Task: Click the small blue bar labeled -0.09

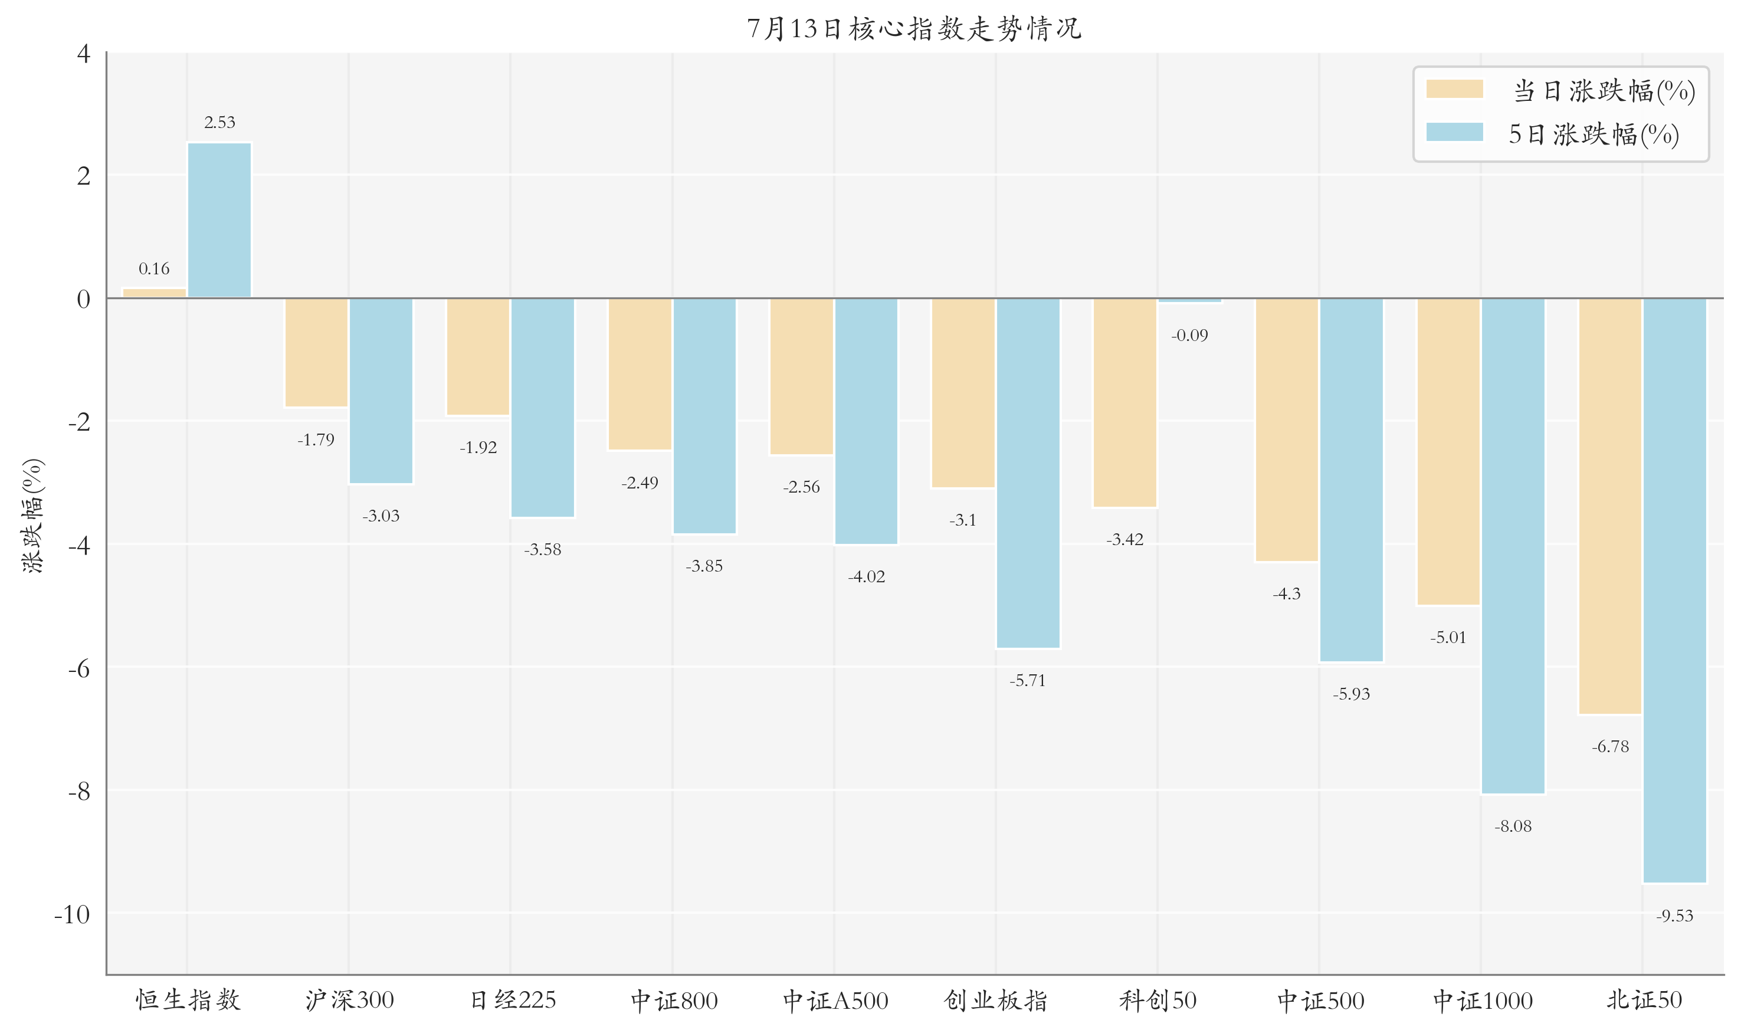Action: pos(1189,300)
